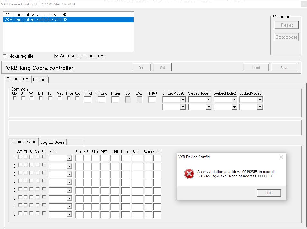Click the Load button
Viewport: 307px width, 229px height.
click(256, 67)
